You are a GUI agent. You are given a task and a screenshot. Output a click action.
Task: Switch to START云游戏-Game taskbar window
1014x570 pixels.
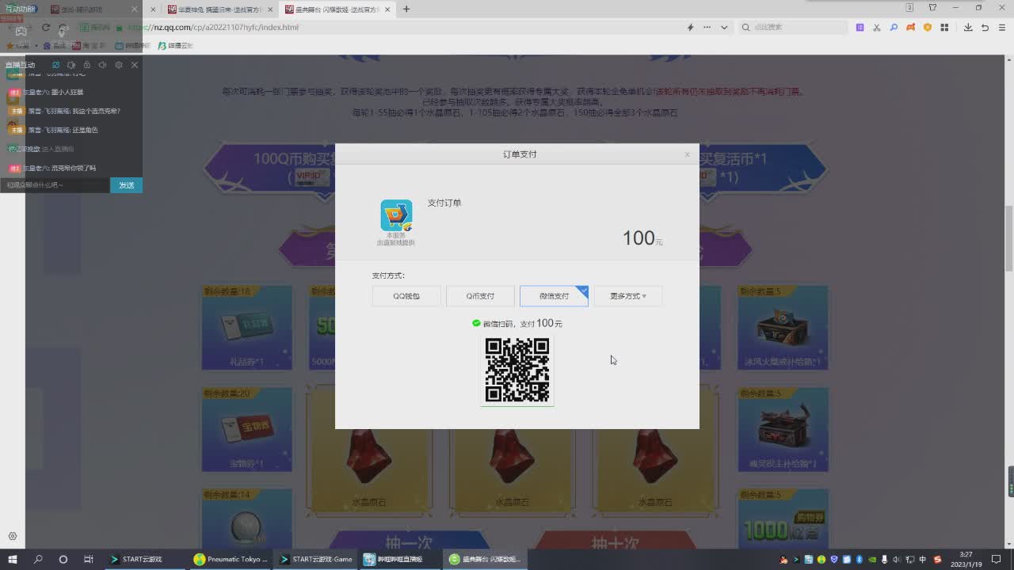[x=316, y=559]
